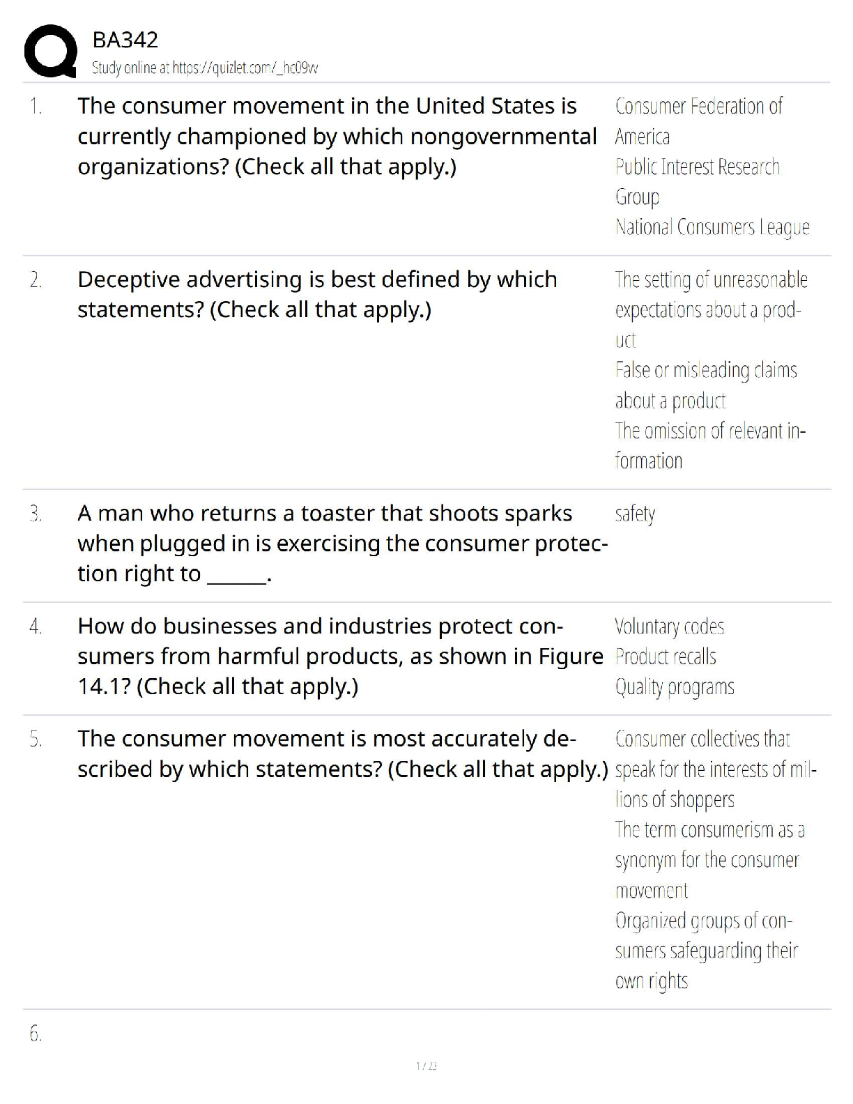The height and width of the screenshot is (1104, 853).
Task: Select question 5 about the consumer movement
Action: (341, 753)
